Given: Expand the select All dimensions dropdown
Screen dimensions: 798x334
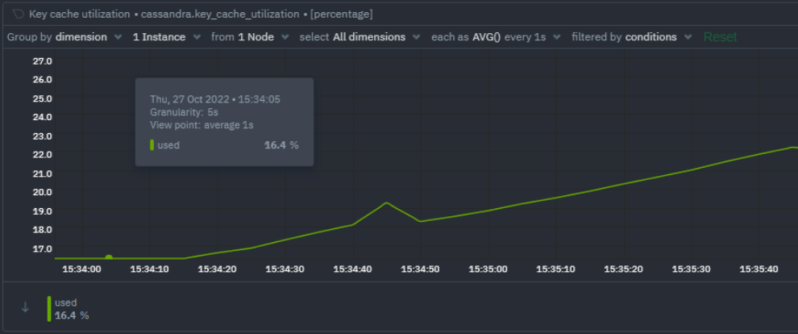Looking at the screenshot, I should pyautogui.click(x=360, y=37).
